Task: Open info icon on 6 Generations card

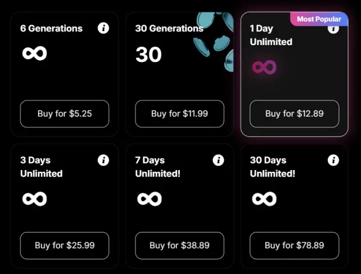Action: tap(103, 28)
